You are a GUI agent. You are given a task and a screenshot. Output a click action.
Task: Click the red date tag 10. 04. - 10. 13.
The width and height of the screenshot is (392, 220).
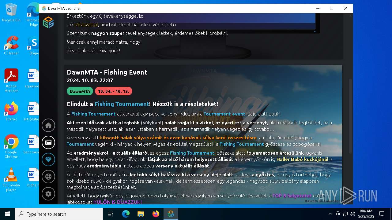click(114, 91)
